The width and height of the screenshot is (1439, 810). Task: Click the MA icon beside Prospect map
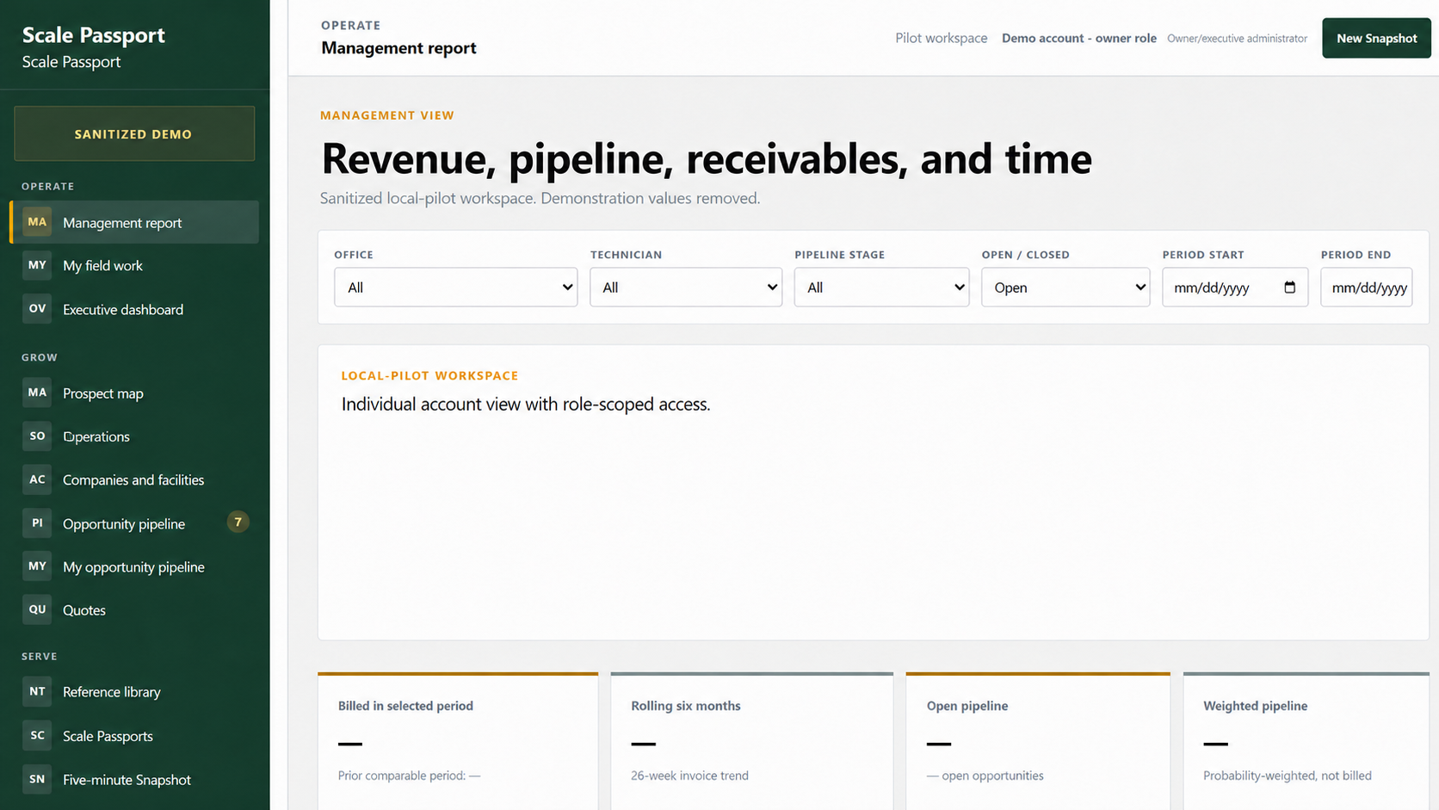pyautogui.click(x=37, y=393)
